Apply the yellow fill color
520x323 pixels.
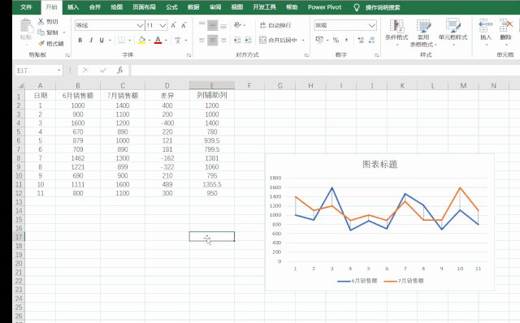141,40
